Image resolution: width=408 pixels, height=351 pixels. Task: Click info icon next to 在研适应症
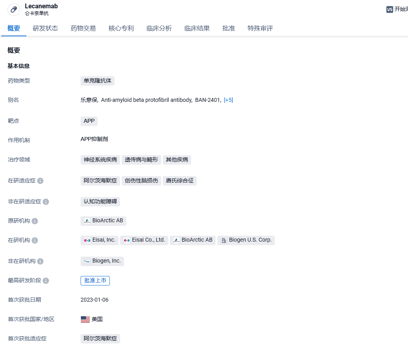pyautogui.click(x=40, y=181)
